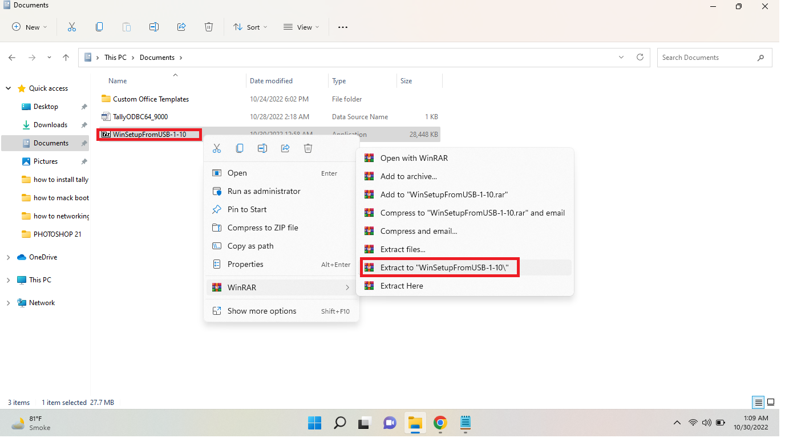Select Compress to ZIP file
Image resolution: width=785 pixels, height=442 pixels.
point(281,228)
